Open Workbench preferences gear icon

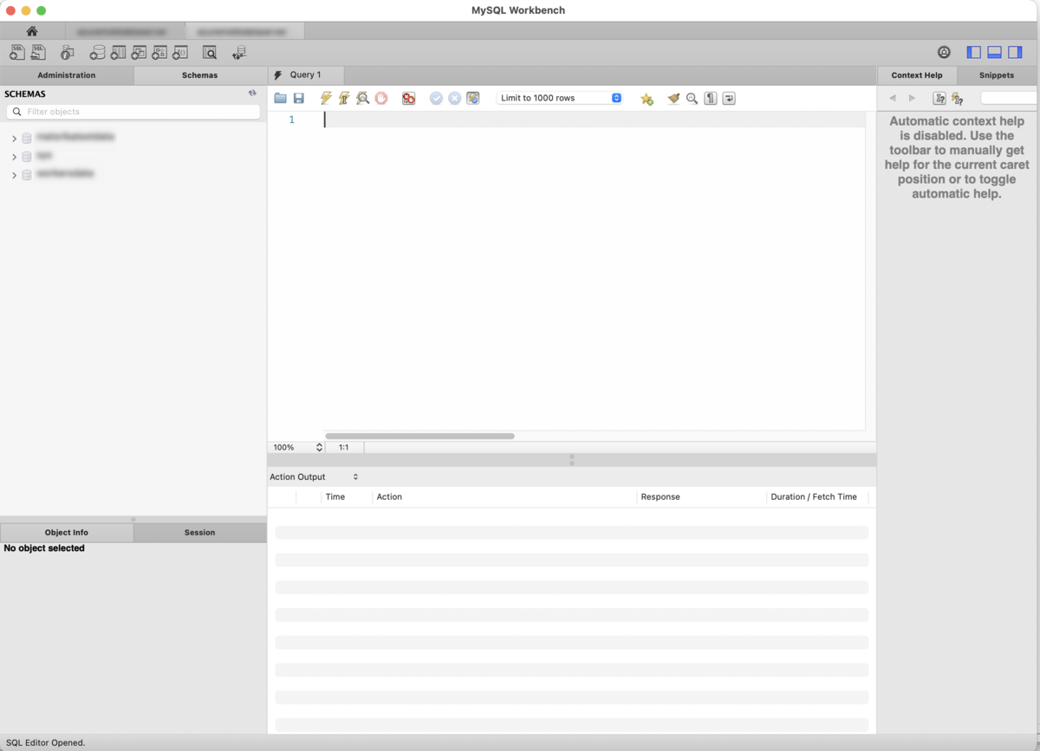pyautogui.click(x=944, y=53)
